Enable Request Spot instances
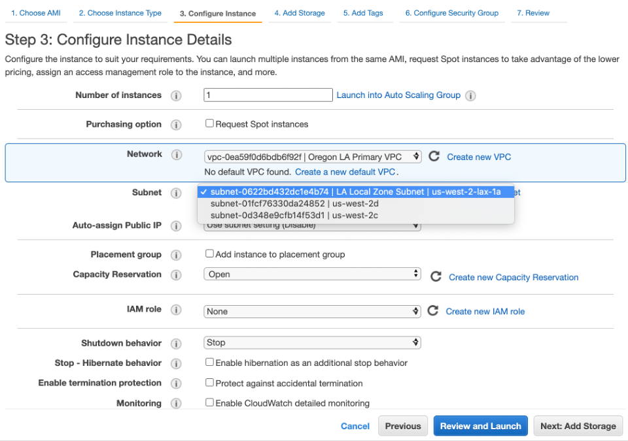 pos(210,123)
